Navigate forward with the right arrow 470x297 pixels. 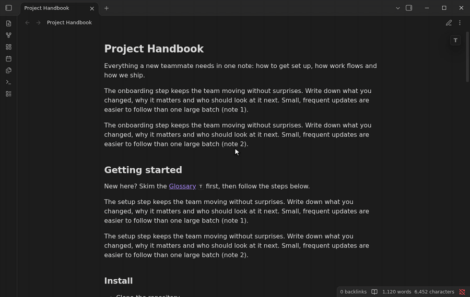pyautogui.click(x=38, y=23)
